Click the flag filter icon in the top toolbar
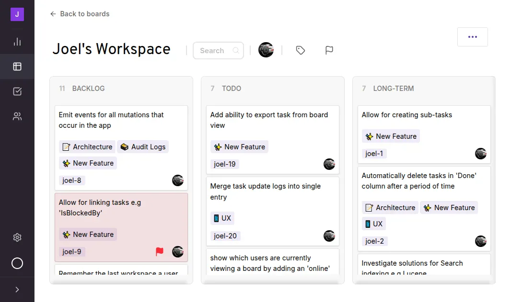This screenshot has width=511, height=302. (329, 50)
